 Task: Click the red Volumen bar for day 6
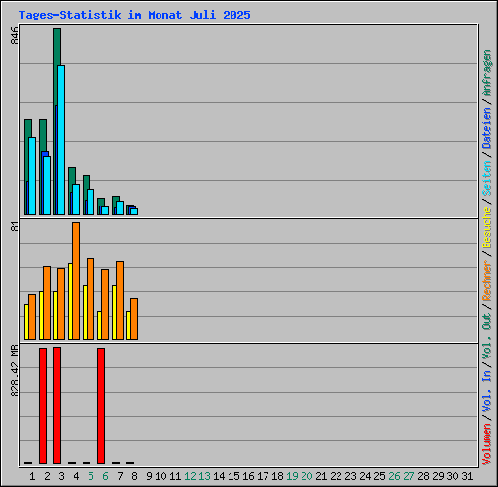pos(101,405)
